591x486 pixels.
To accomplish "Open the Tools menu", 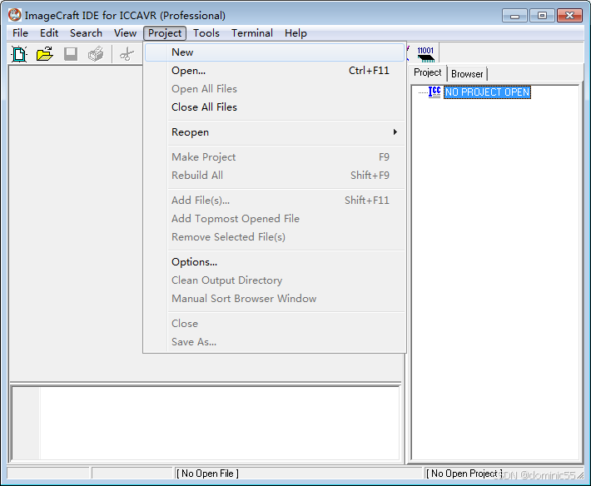I will tap(206, 33).
